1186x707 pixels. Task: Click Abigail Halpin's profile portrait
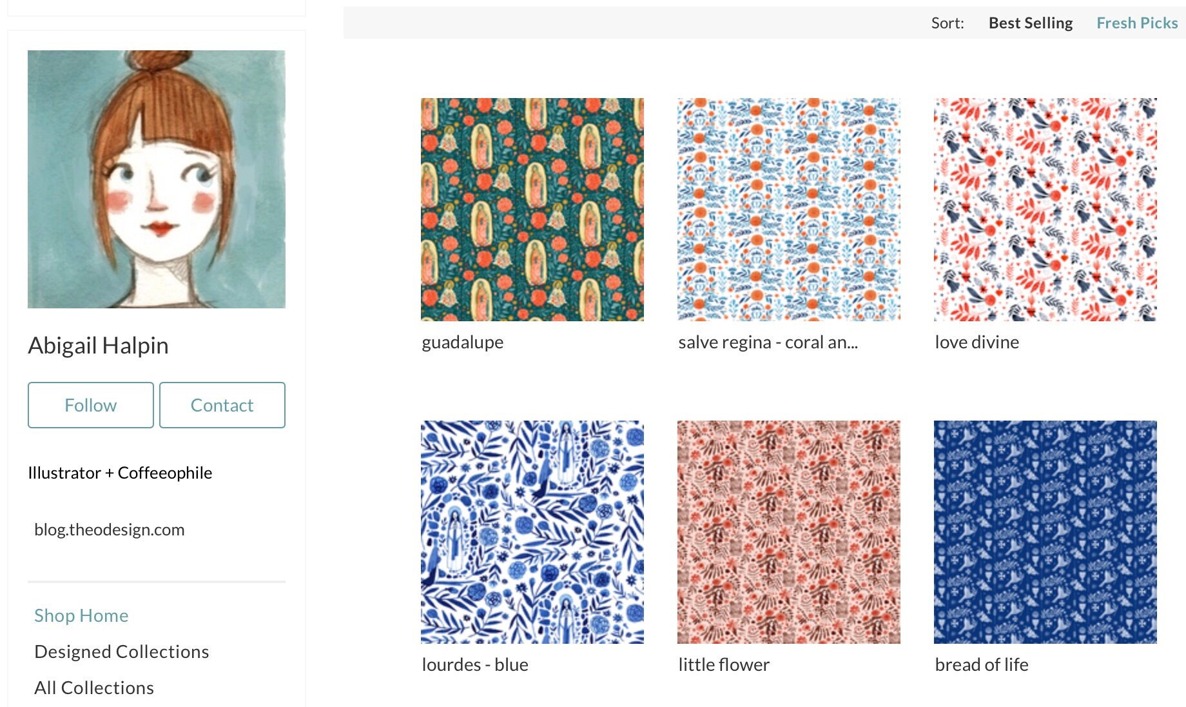[x=157, y=179]
